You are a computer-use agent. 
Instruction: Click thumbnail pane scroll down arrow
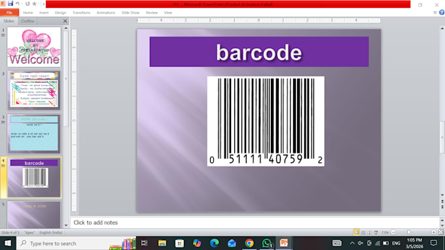point(66,225)
